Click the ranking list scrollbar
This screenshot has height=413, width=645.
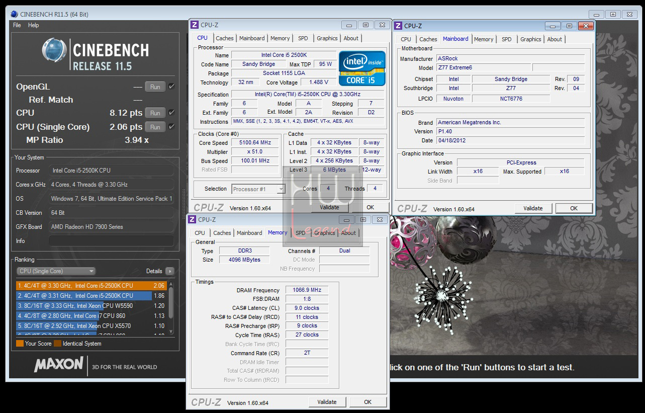(x=171, y=308)
